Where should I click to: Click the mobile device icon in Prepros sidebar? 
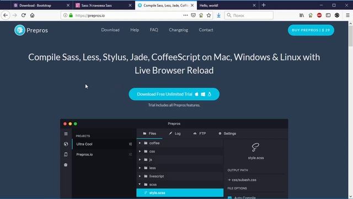click(66, 155)
